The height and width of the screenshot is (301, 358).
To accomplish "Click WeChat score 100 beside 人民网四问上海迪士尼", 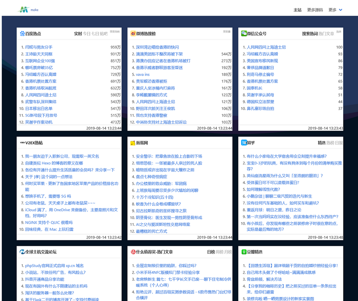I will click(x=339, y=47).
